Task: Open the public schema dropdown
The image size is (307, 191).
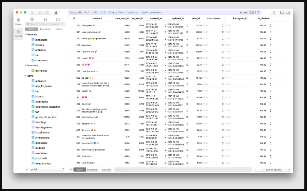Action: click(48, 169)
